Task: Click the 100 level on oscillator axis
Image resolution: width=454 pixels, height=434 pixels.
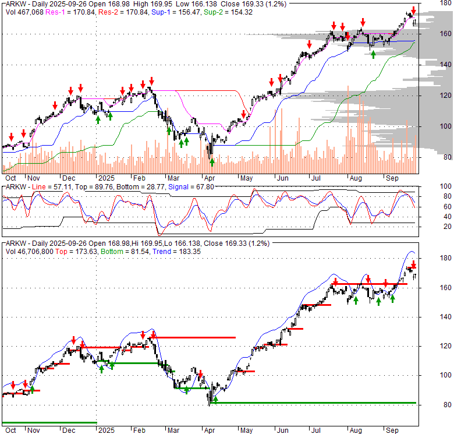Action: click(445, 186)
